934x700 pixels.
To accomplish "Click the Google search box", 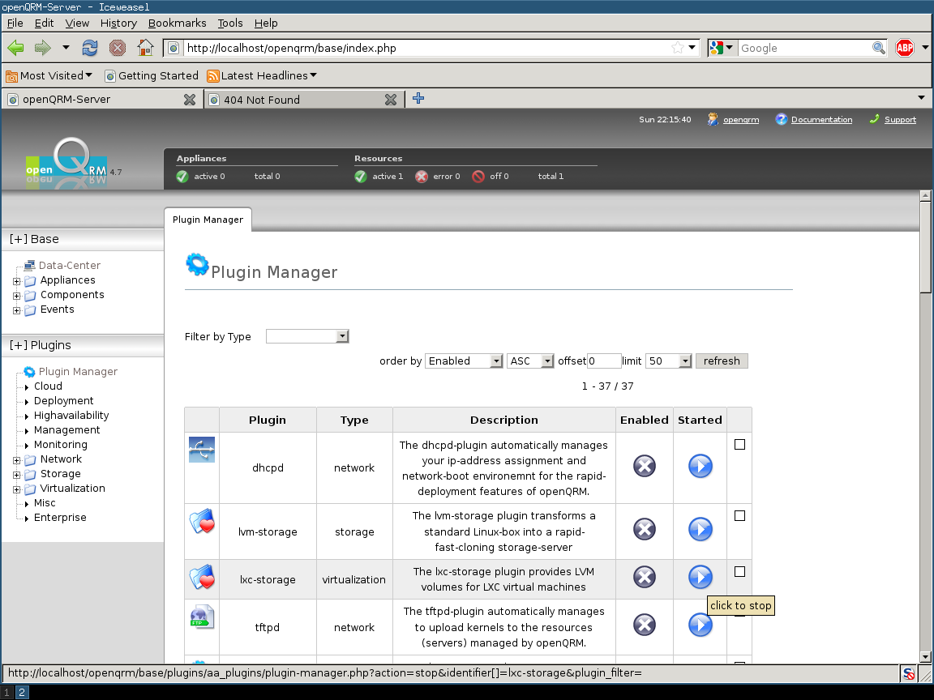I will (x=804, y=48).
